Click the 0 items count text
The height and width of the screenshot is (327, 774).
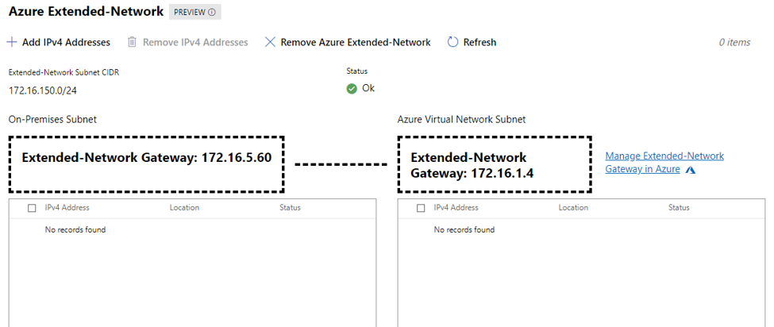click(734, 42)
